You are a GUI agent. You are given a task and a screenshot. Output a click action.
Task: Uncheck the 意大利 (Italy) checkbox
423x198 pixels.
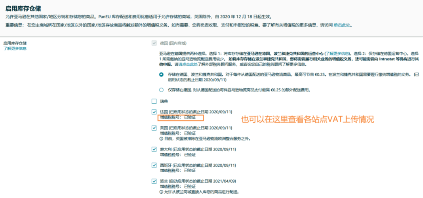pyautogui.click(x=154, y=149)
